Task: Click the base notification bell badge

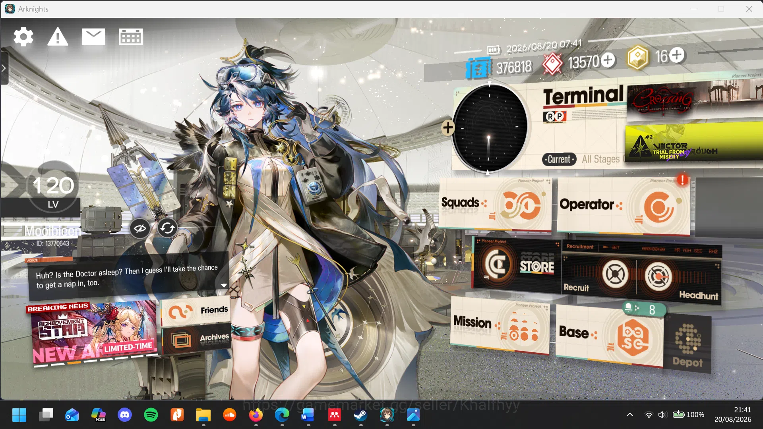Action: 644,309
